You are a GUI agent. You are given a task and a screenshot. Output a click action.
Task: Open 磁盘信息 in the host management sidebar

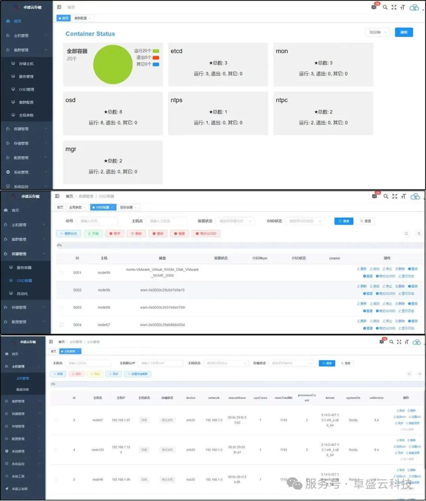(22, 389)
